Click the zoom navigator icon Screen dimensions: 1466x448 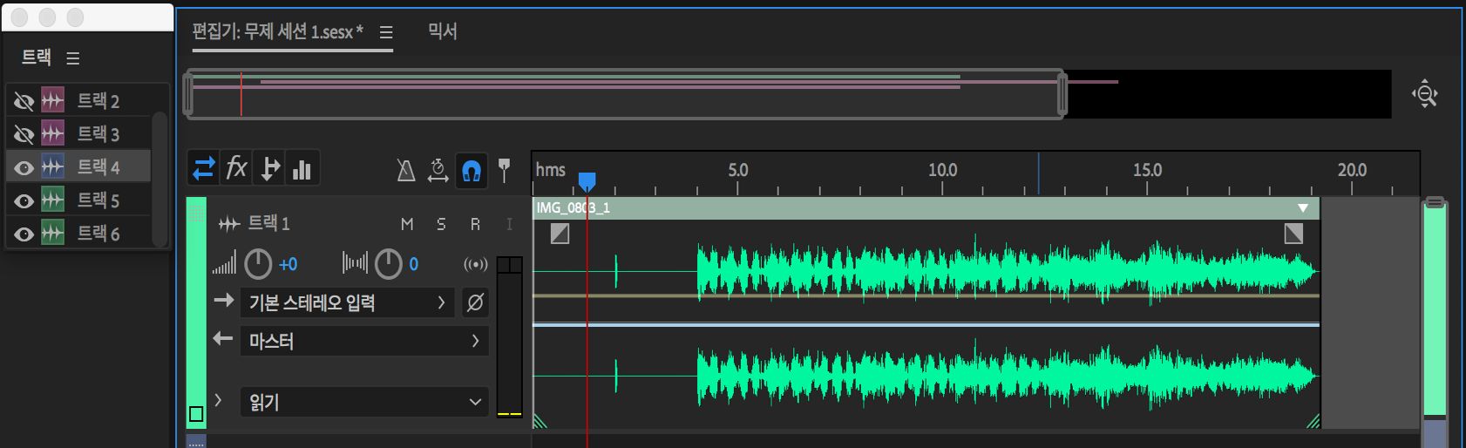click(x=1425, y=93)
